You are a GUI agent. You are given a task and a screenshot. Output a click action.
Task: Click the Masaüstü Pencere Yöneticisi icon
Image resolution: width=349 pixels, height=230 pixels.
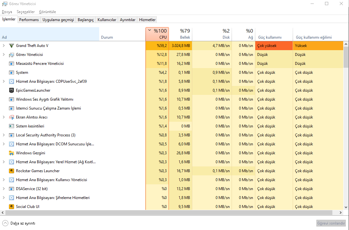pos(12,64)
